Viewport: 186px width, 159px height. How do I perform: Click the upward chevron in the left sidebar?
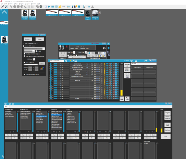click(x=4, y=13)
